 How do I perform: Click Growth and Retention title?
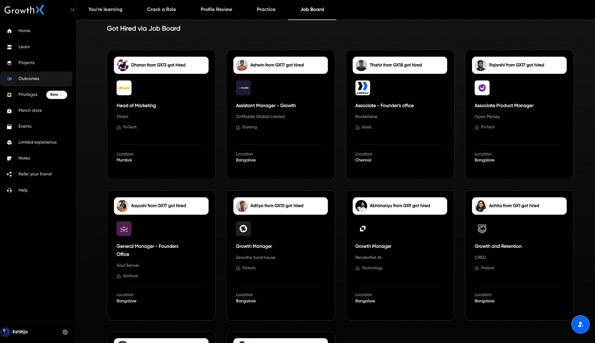click(498, 246)
